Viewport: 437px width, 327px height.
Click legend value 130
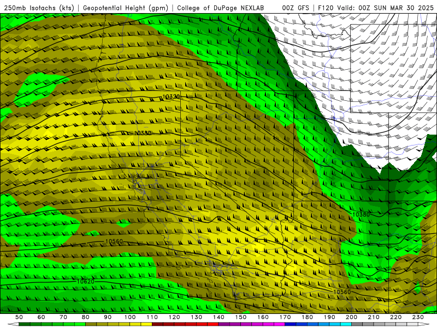pyautogui.click(x=196, y=317)
